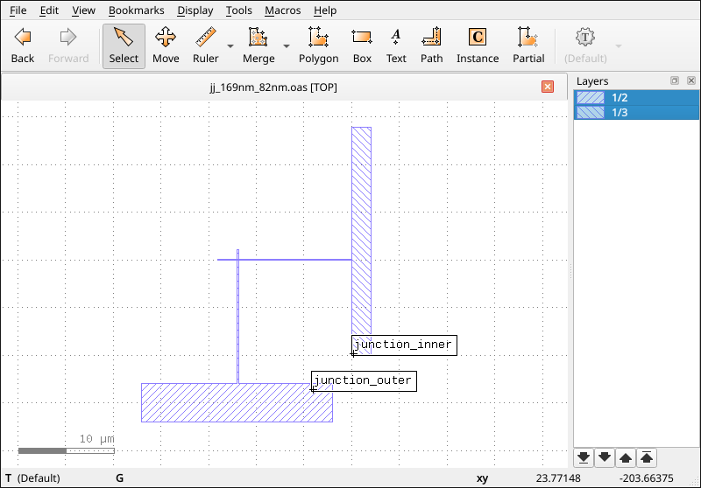Move layer to bottom arrow button
This screenshot has width=701, height=488.
(x=583, y=457)
